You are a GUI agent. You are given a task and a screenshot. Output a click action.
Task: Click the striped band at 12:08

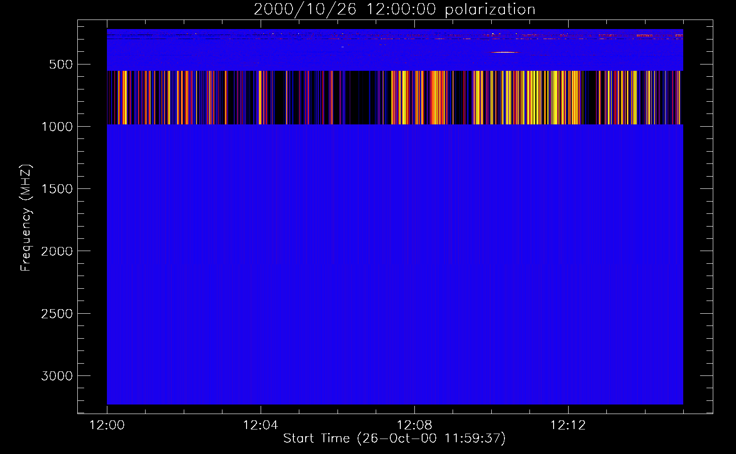[x=414, y=98]
